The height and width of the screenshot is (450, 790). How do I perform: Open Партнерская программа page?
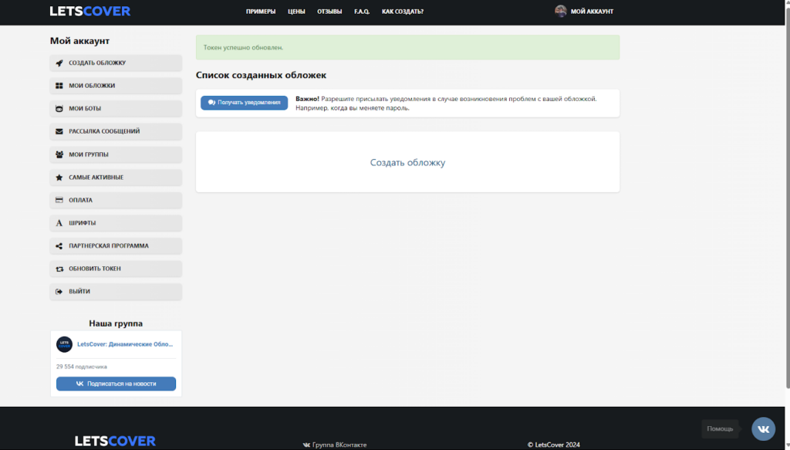click(x=116, y=246)
